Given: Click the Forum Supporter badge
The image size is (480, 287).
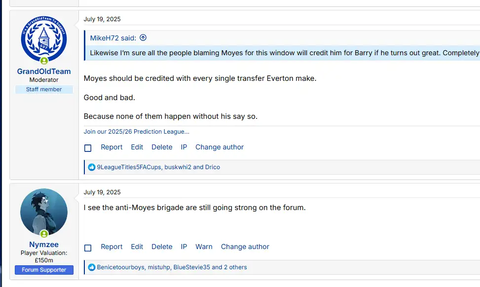Looking at the screenshot, I should 44,270.
